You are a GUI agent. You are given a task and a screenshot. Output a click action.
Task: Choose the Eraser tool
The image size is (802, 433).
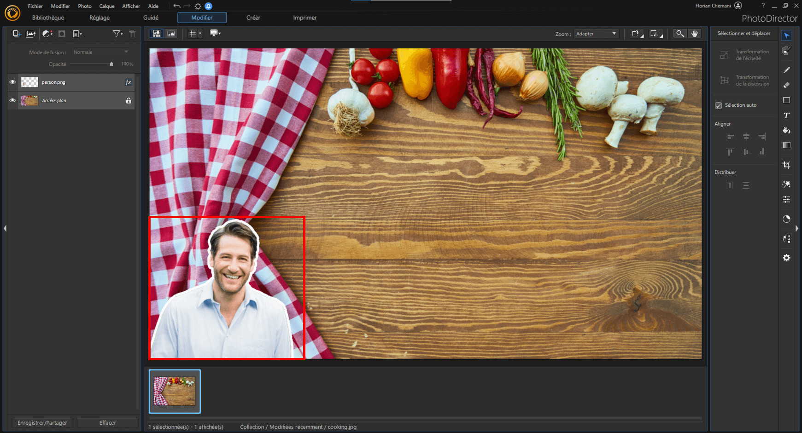pyautogui.click(x=786, y=85)
